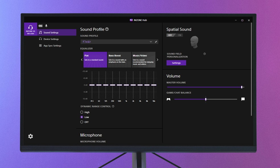Image resolution: width=280 pixels, height=168 pixels.
Task: Click the game controller icon
Action: [168, 99]
